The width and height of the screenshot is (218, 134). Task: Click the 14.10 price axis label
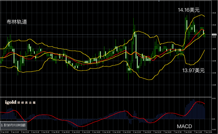point(214,25)
